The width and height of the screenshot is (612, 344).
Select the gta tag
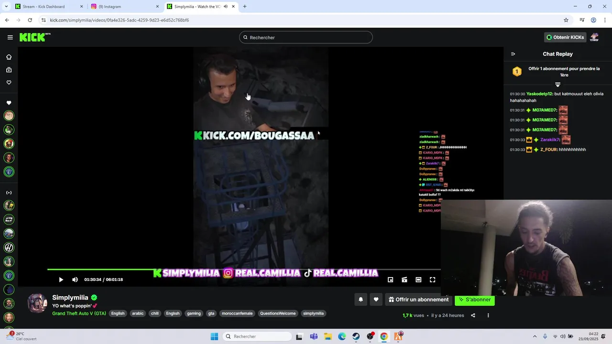point(211,313)
